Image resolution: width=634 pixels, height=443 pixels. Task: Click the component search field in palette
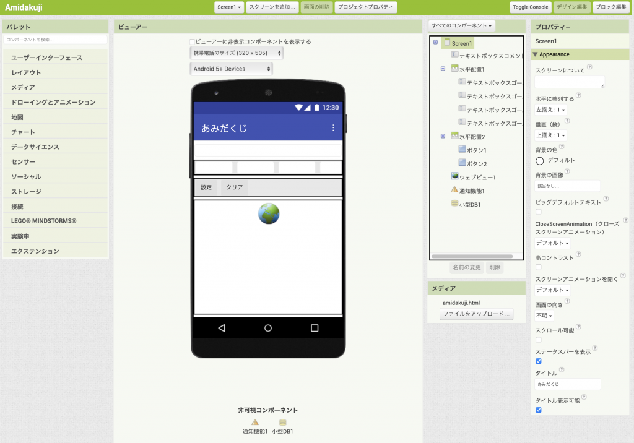pyautogui.click(x=55, y=40)
